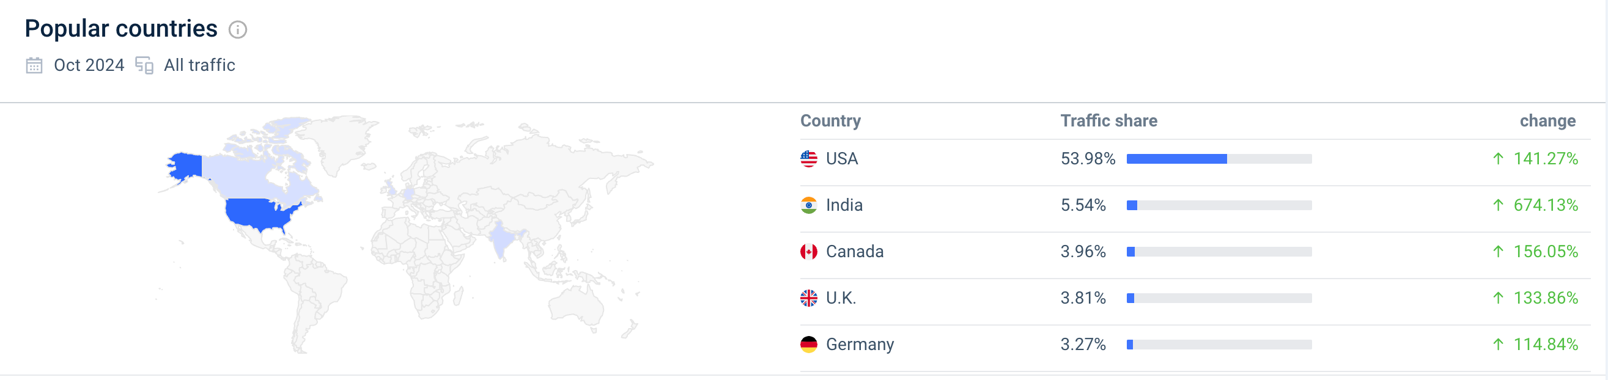Click the India flag icon

(x=808, y=205)
